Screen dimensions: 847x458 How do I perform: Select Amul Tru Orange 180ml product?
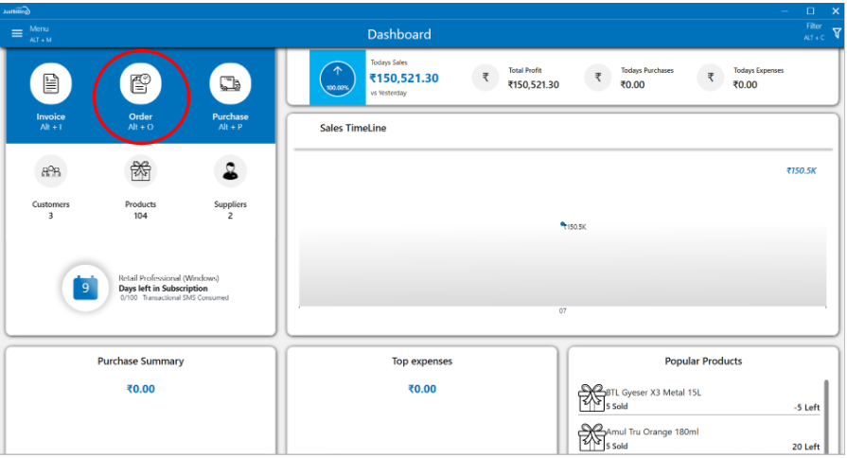pos(653,432)
